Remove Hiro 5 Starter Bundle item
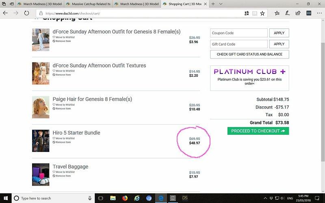325x203 pixels. [x=63, y=142]
